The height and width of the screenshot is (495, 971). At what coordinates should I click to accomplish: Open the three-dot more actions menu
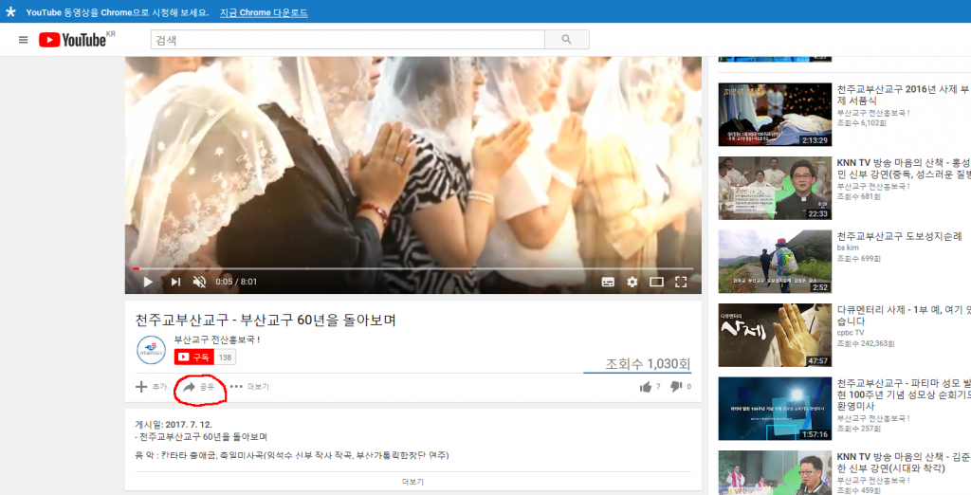[249, 387]
